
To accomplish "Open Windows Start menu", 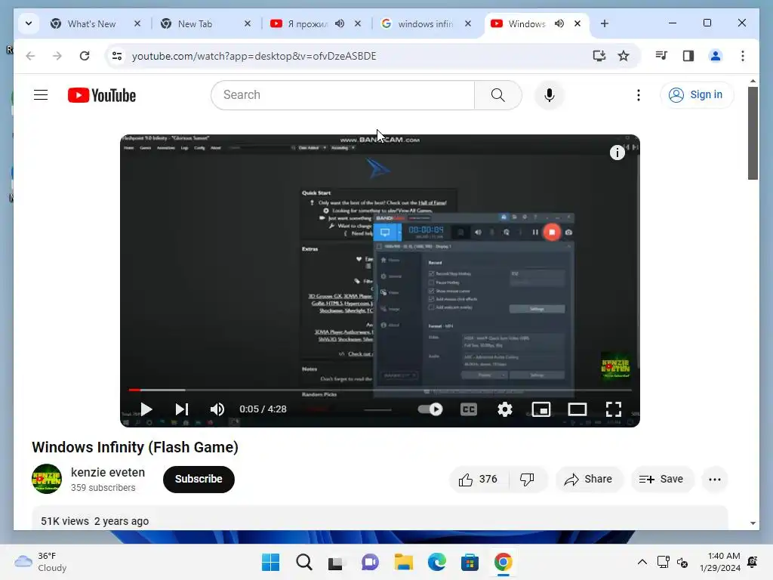I will click(271, 562).
